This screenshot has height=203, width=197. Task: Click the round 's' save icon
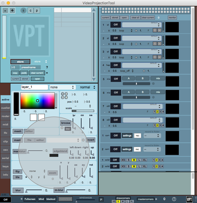(23, 10)
